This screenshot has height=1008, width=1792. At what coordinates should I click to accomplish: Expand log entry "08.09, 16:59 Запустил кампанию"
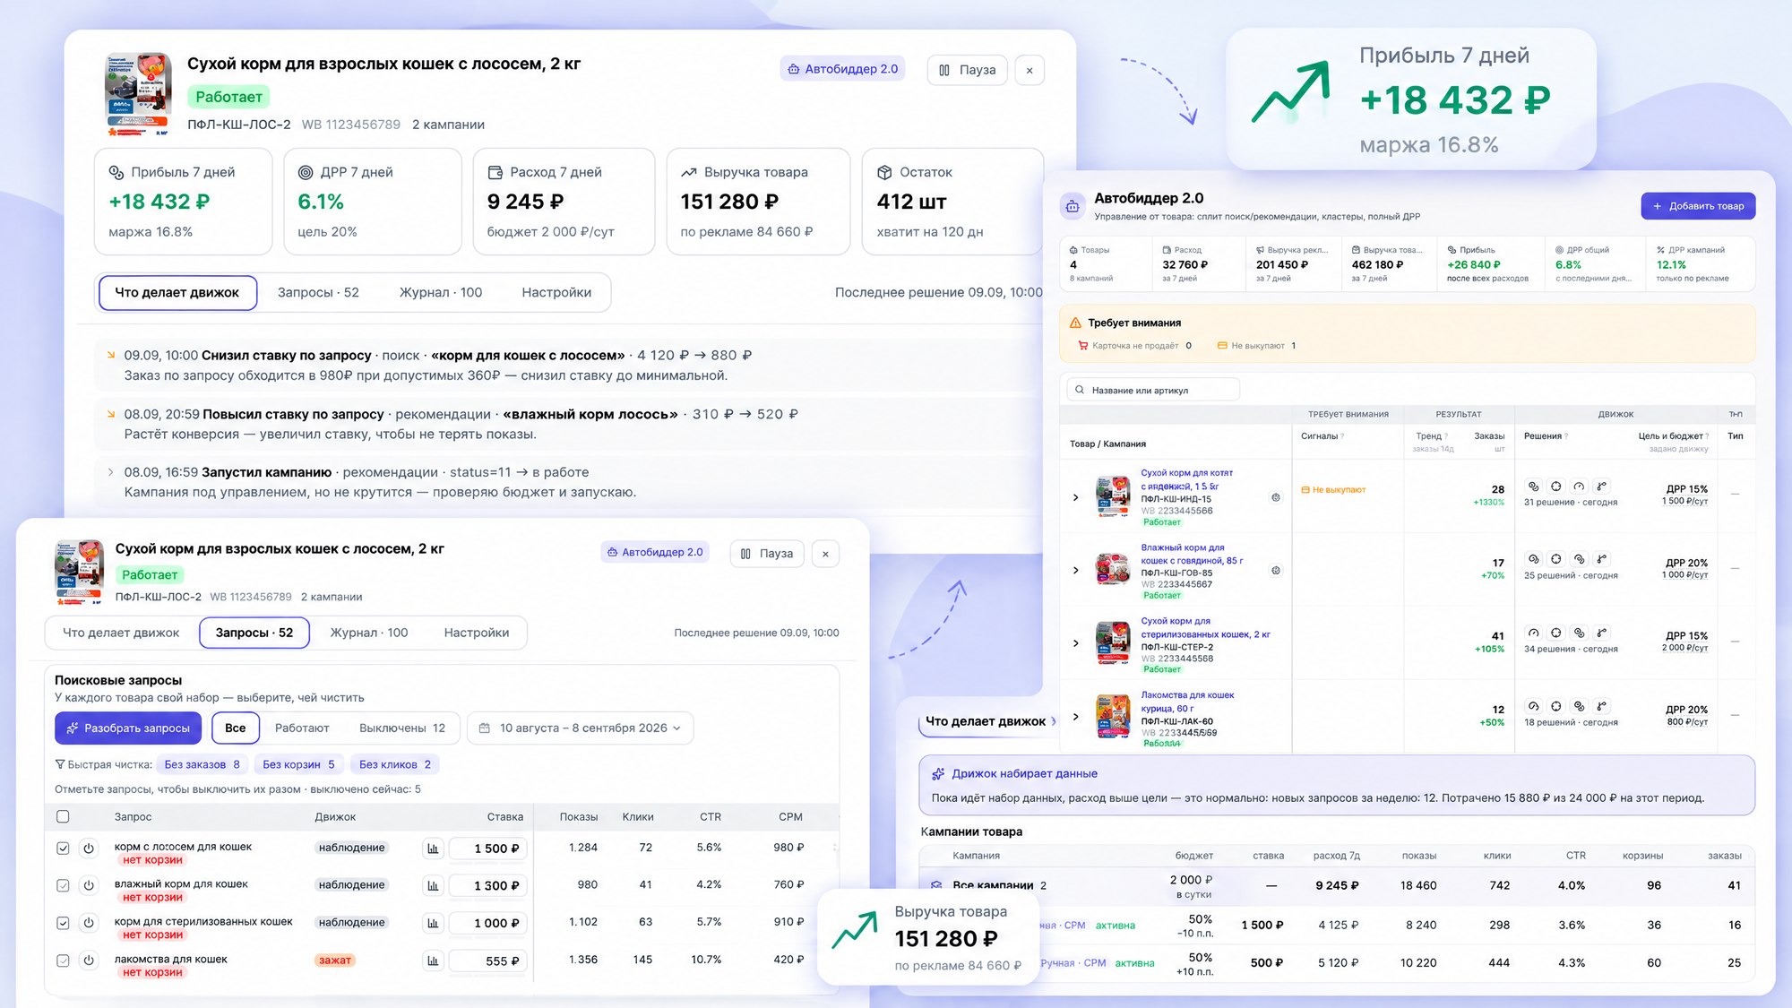110,472
